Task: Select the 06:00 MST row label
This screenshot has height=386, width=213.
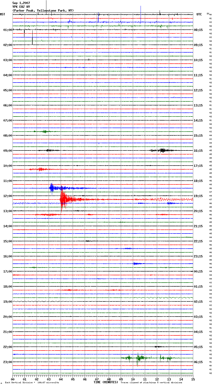Action: pyautogui.click(x=8, y=105)
